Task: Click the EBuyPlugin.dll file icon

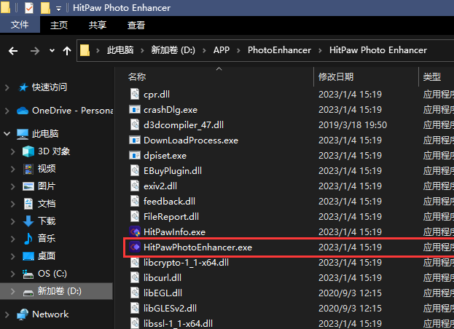Action: pos(135,170)
